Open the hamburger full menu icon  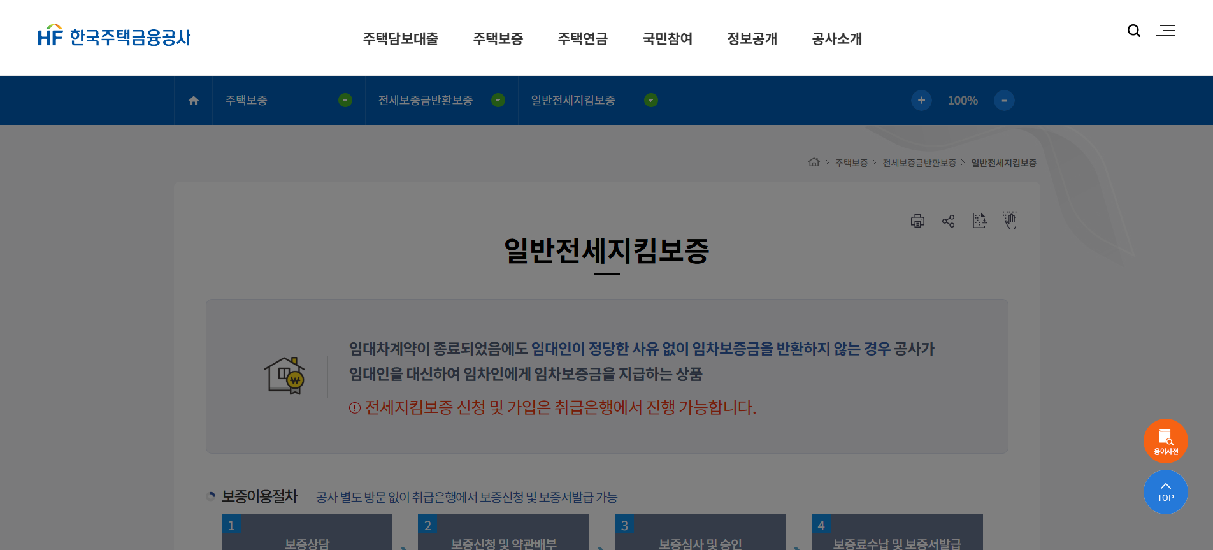[1166, 31]
